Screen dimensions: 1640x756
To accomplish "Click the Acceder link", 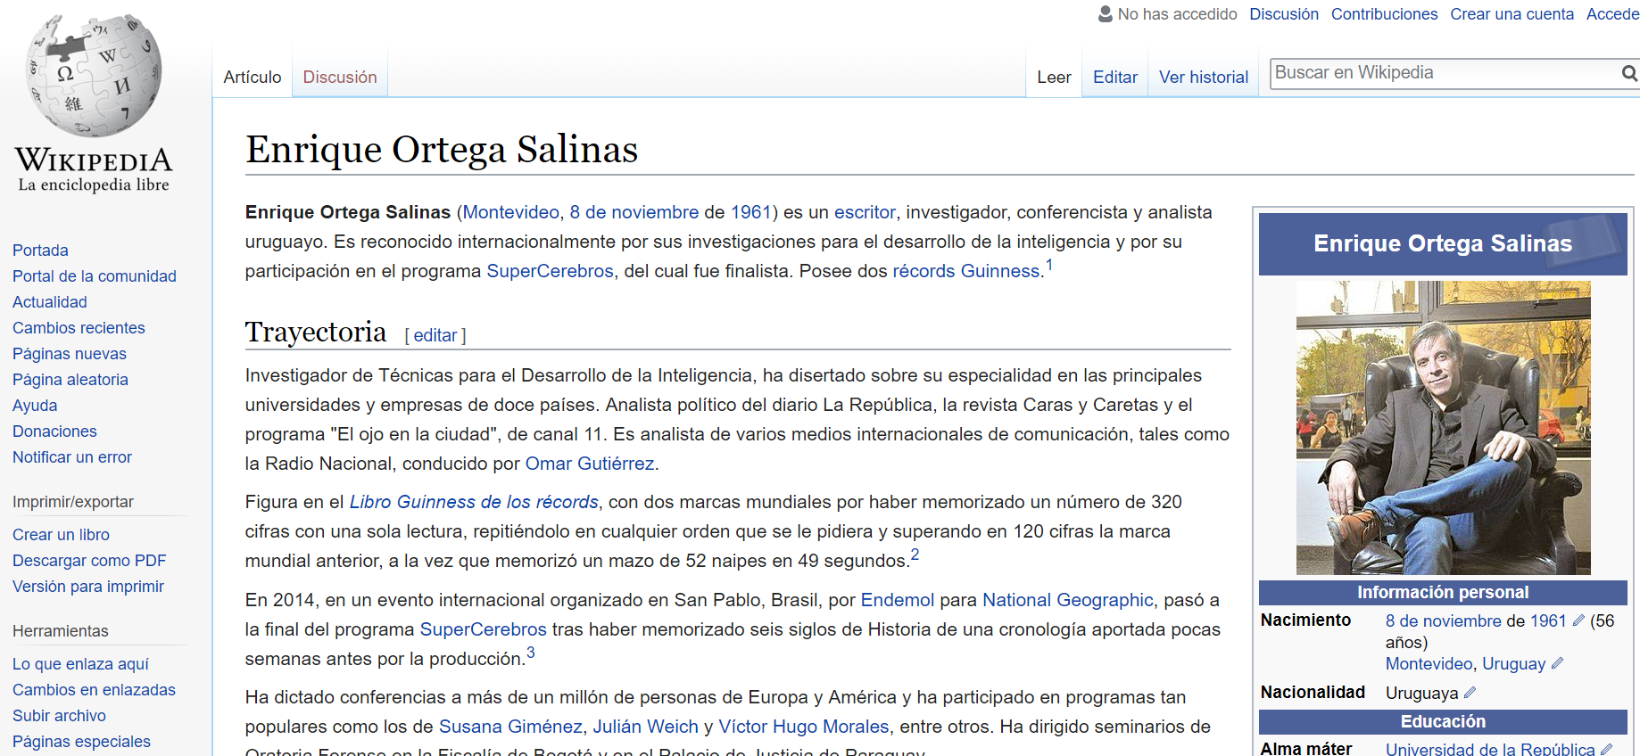I will click(x=1612, y=14).
